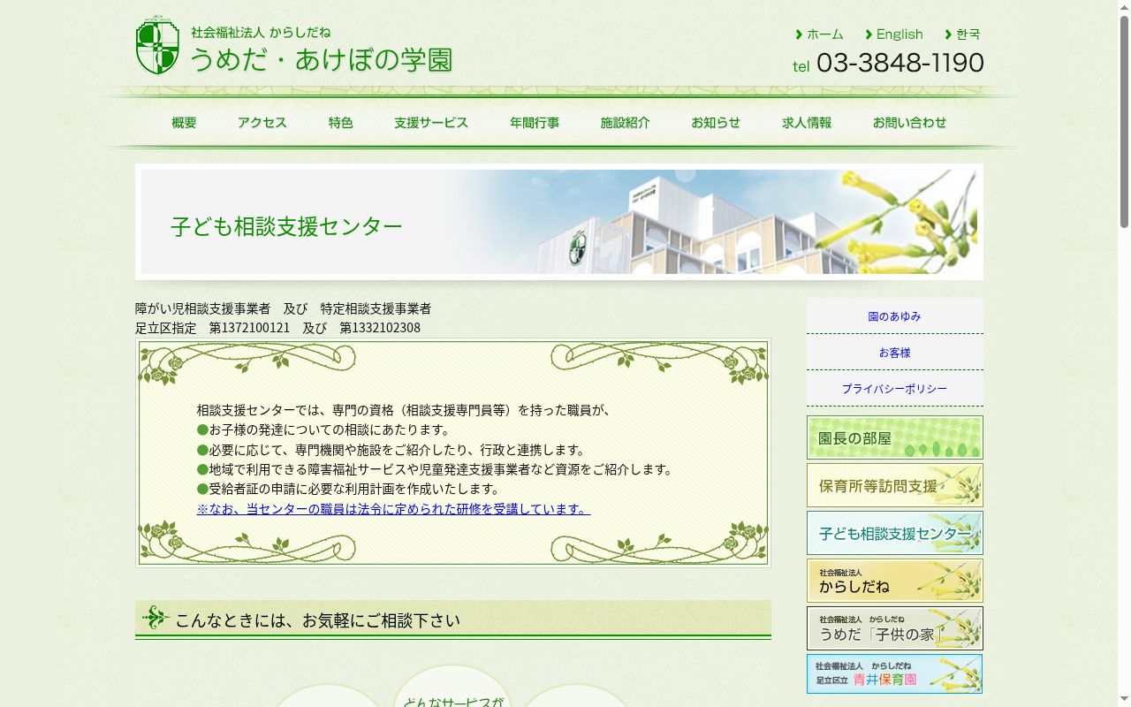Open 支援サービス menu item
The image size is (1131, 707).
coord(431,123)
